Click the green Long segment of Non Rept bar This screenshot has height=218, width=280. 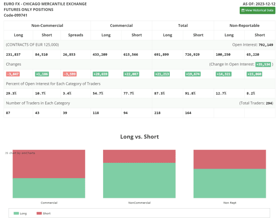(230, 183)
